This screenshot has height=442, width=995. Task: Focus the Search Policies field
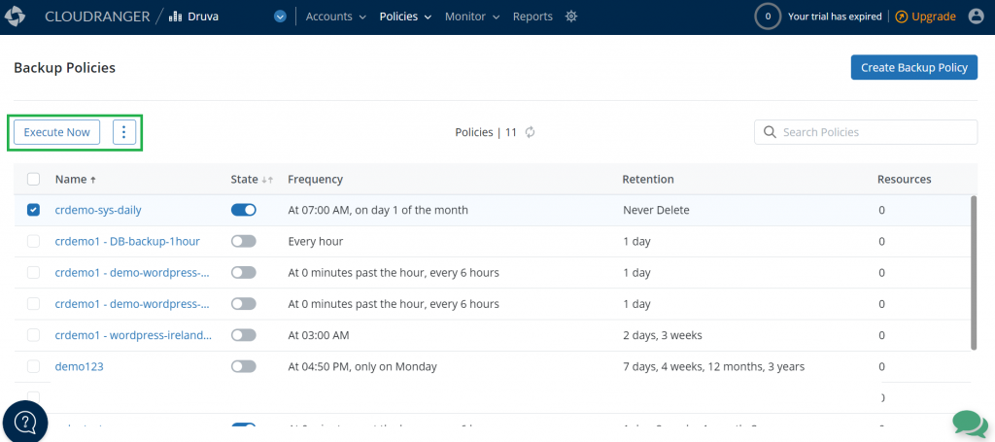point(866,132)
